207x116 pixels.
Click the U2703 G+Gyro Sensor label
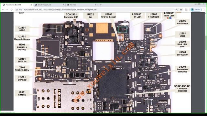click(x=108, y=15)
